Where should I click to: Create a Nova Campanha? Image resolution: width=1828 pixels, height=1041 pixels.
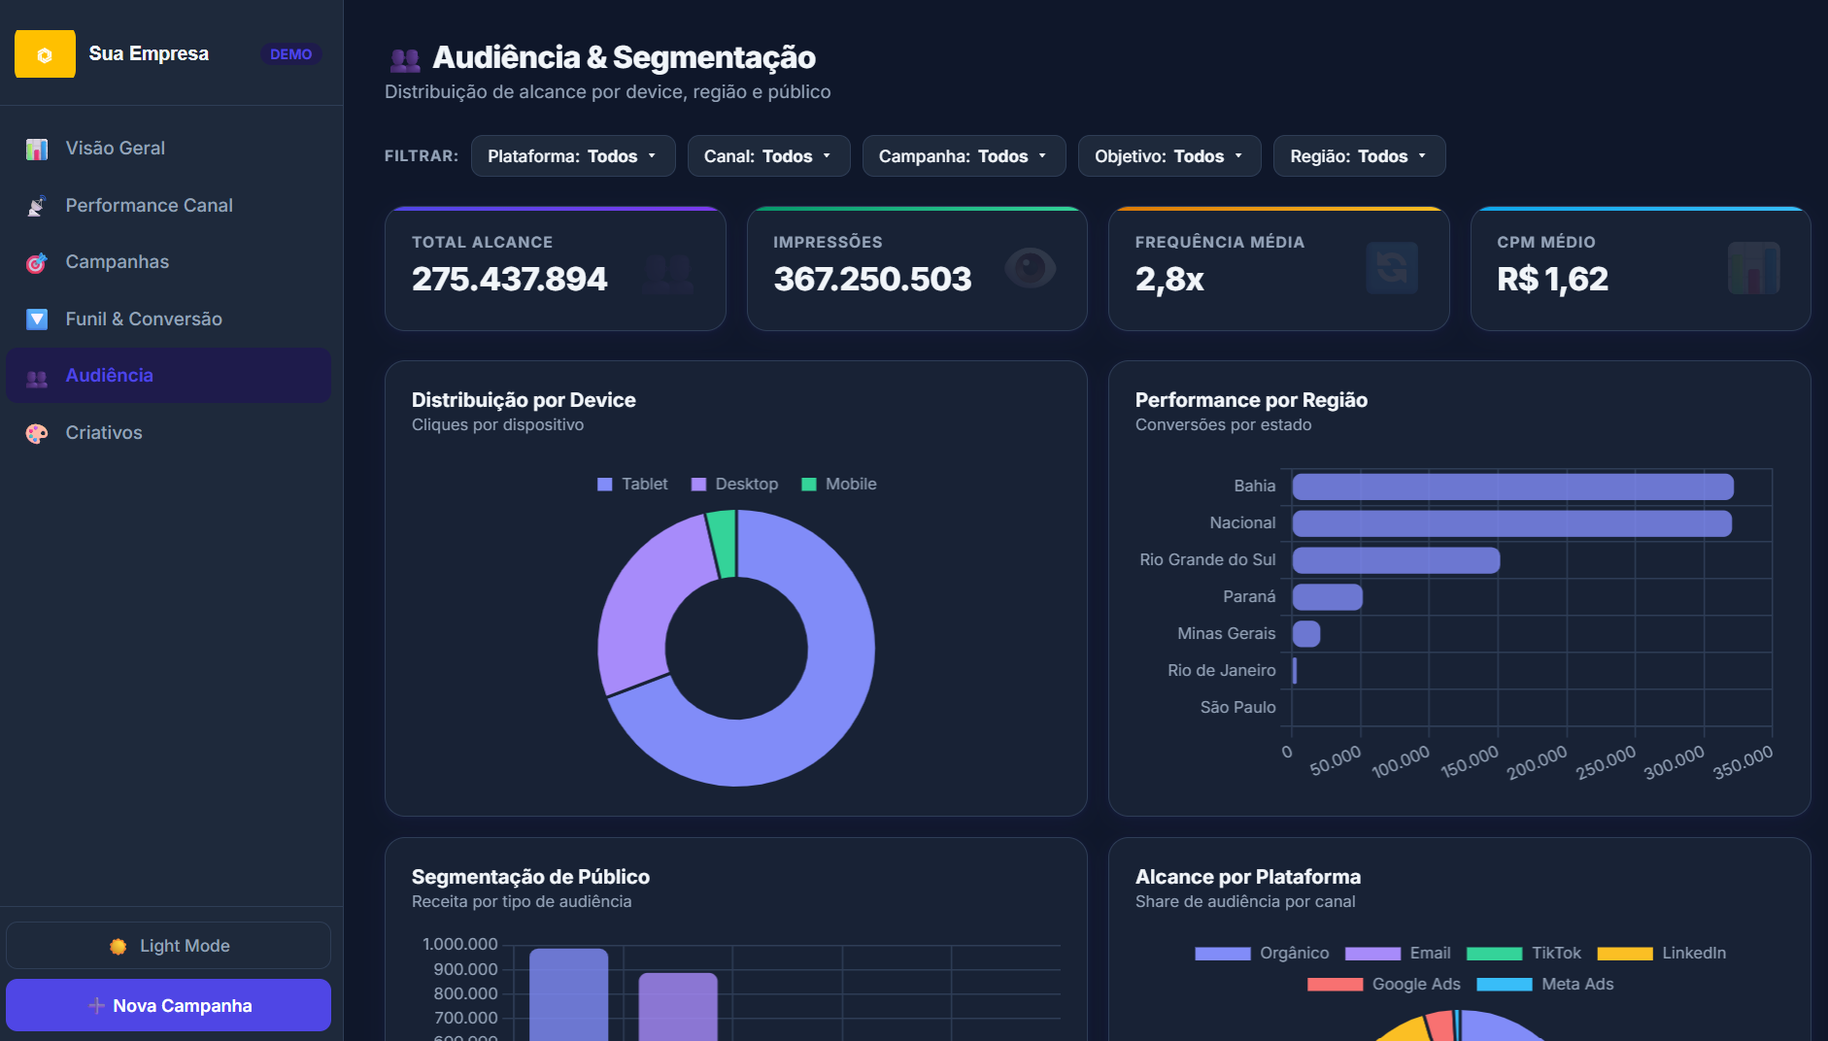point(168,1005)
